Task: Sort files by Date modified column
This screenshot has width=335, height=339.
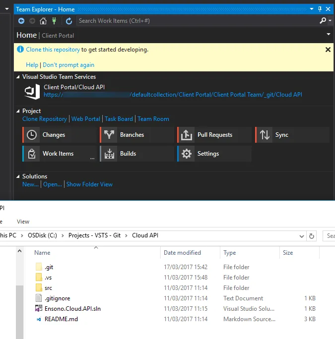Action: pyautogui.click(x=190, y=253)
